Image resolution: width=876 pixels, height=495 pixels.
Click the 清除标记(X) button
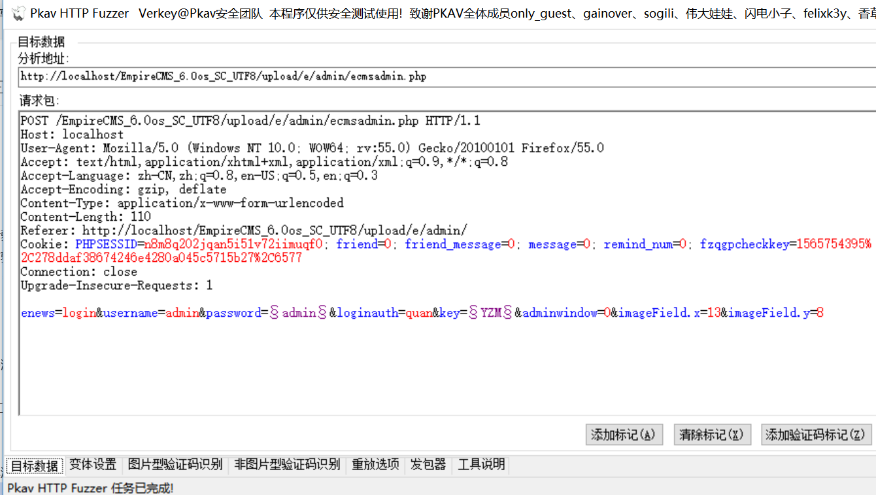(x=713, y=435)
